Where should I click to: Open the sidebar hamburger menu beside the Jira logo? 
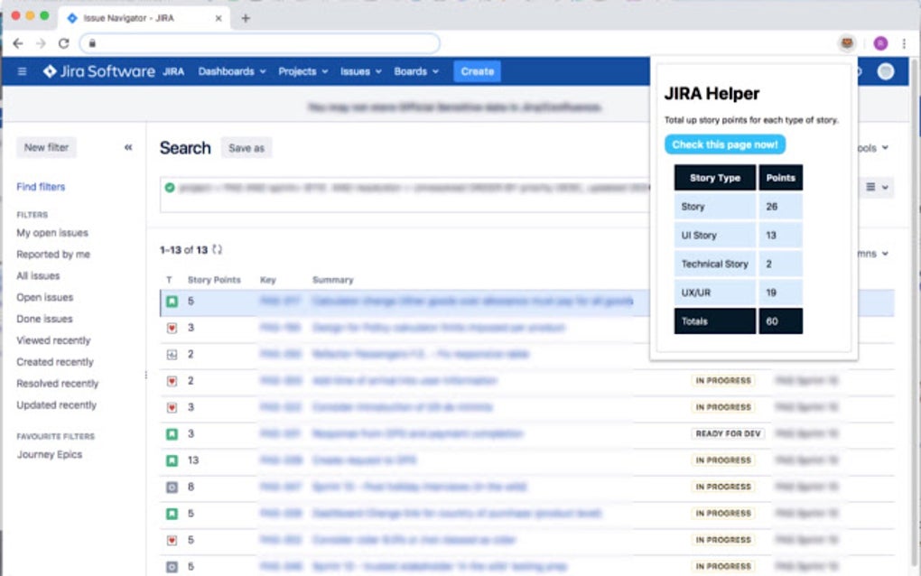click(22, 71)
